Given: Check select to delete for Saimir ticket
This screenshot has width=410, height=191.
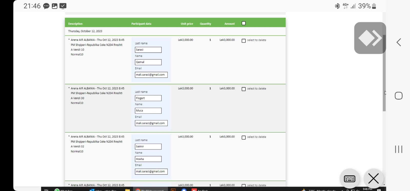Looking at the screenshot, I should click(x=244, y=137).
